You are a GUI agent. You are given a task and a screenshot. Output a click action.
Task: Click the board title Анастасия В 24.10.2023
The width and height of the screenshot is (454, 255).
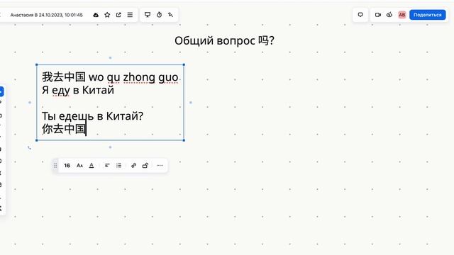click(x=46, y=15)
